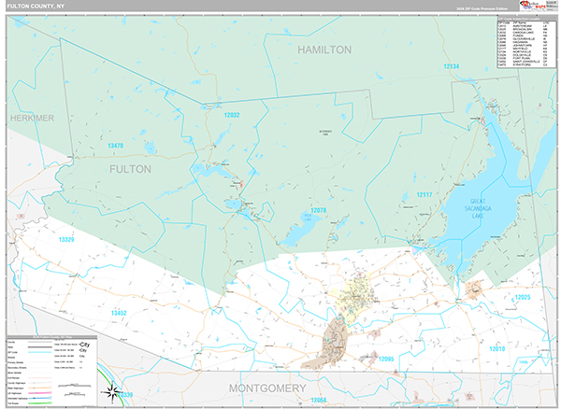This screenshot has width=561, height=409.
Task: Select the HERKIMER county label
Action: pos(32,119)
